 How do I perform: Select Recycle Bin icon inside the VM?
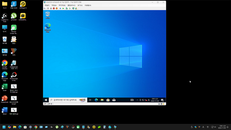pyautogui.click(x=48, y=15)
